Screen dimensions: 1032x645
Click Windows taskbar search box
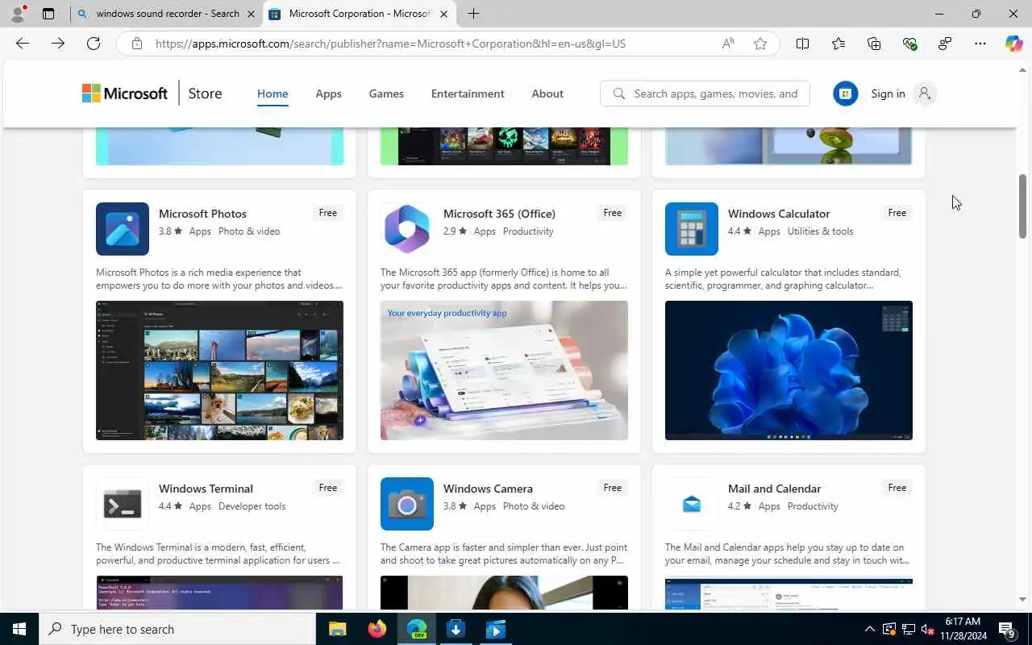pos(177,629)
